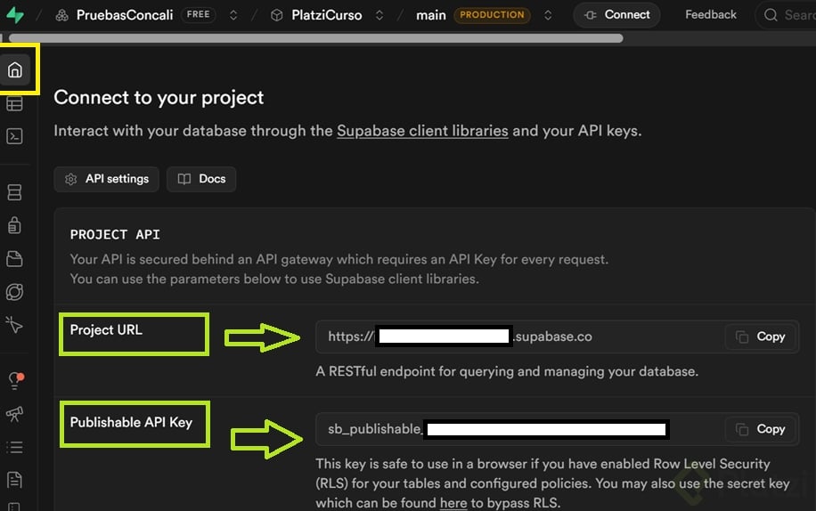Viewport: 816px width, 511px height.
Task: Open the SQL Editor sidebar icon
Action: 14,136
